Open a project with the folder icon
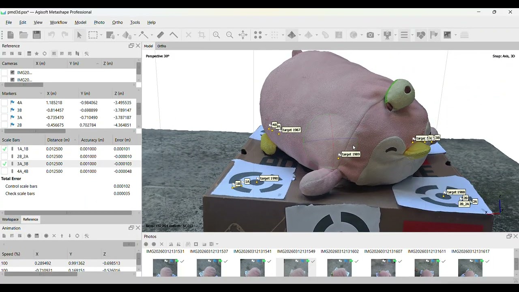This screenshot has height=292, width=519. point(24,35)
